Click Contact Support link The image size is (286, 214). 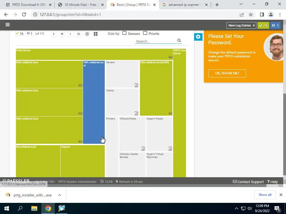click(x=248, y=182)
